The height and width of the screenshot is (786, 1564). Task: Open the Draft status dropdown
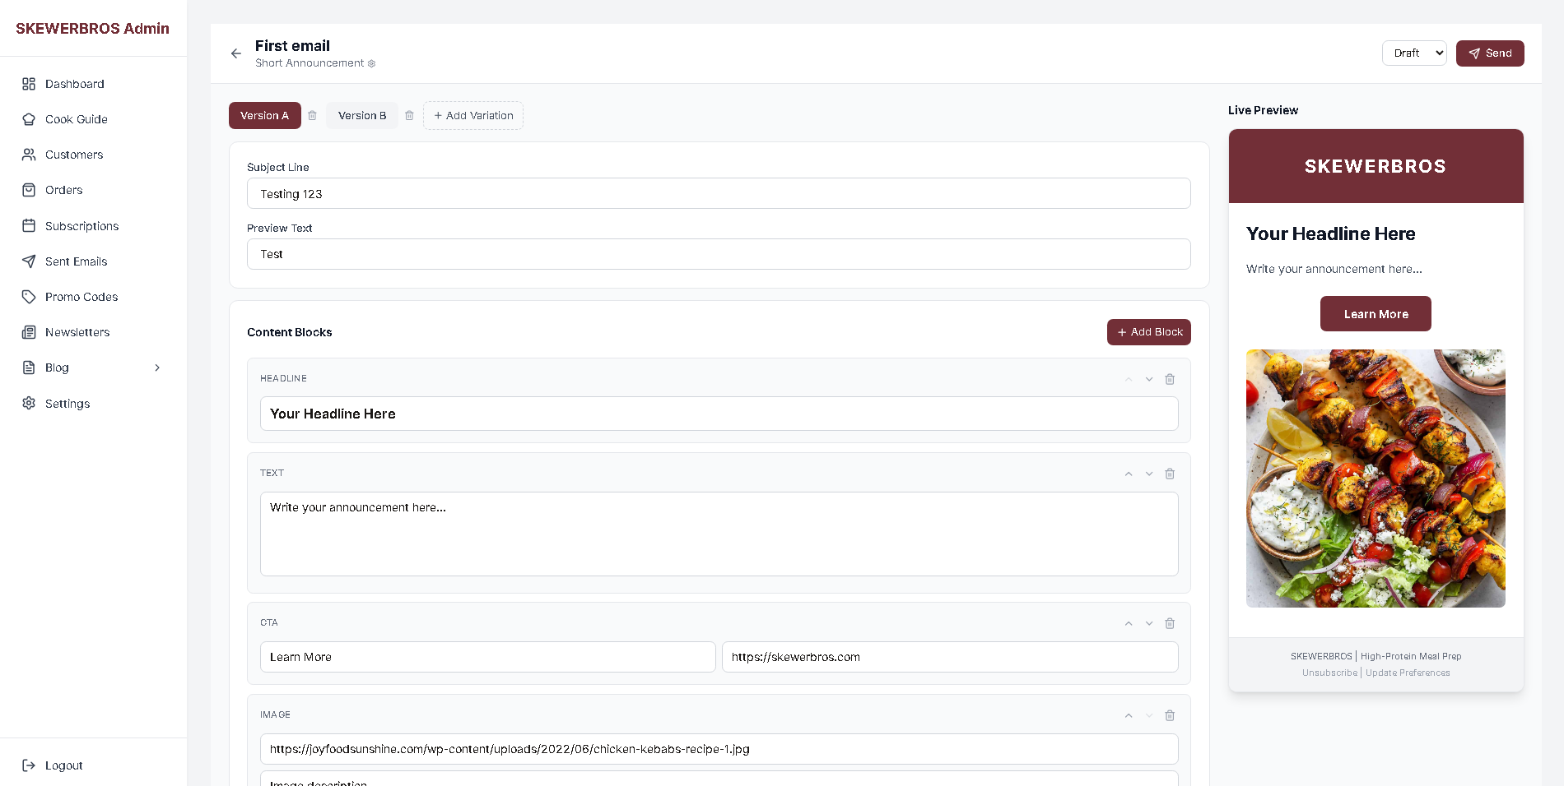(x=1413, y=53)
